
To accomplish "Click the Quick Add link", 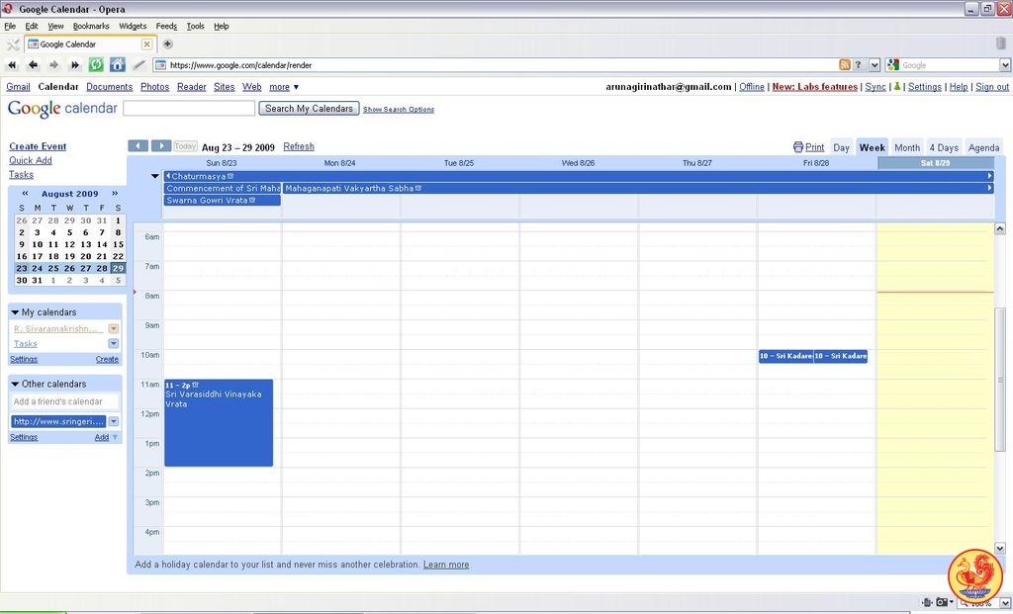I will pyautogui.click(x=31, y=161).
